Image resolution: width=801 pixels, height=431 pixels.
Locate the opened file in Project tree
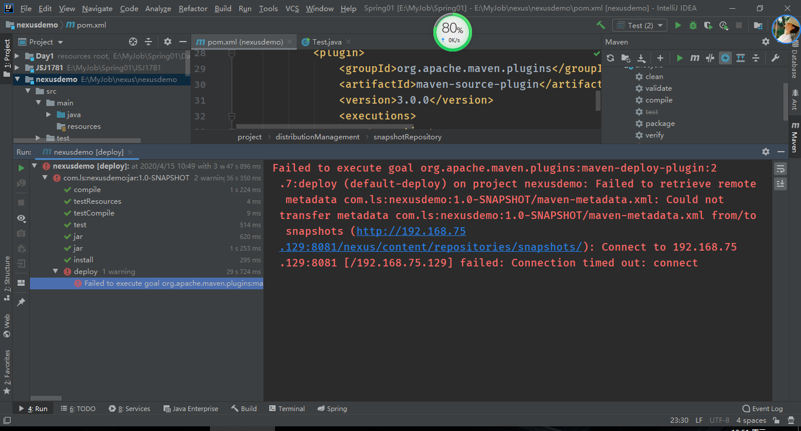[x=133, y=42]
